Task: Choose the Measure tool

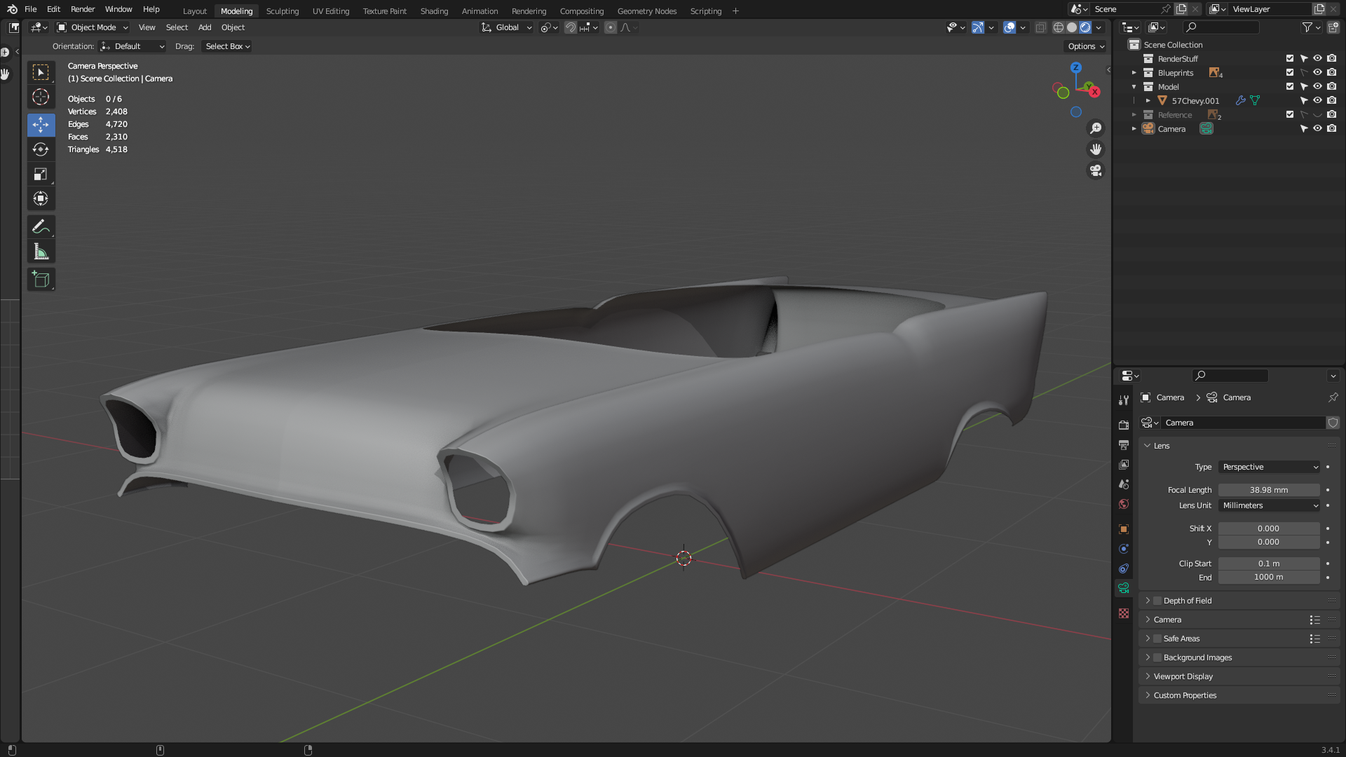Action: coord(41,252)
